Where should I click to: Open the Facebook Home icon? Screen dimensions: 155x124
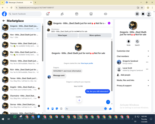[48, 14]
